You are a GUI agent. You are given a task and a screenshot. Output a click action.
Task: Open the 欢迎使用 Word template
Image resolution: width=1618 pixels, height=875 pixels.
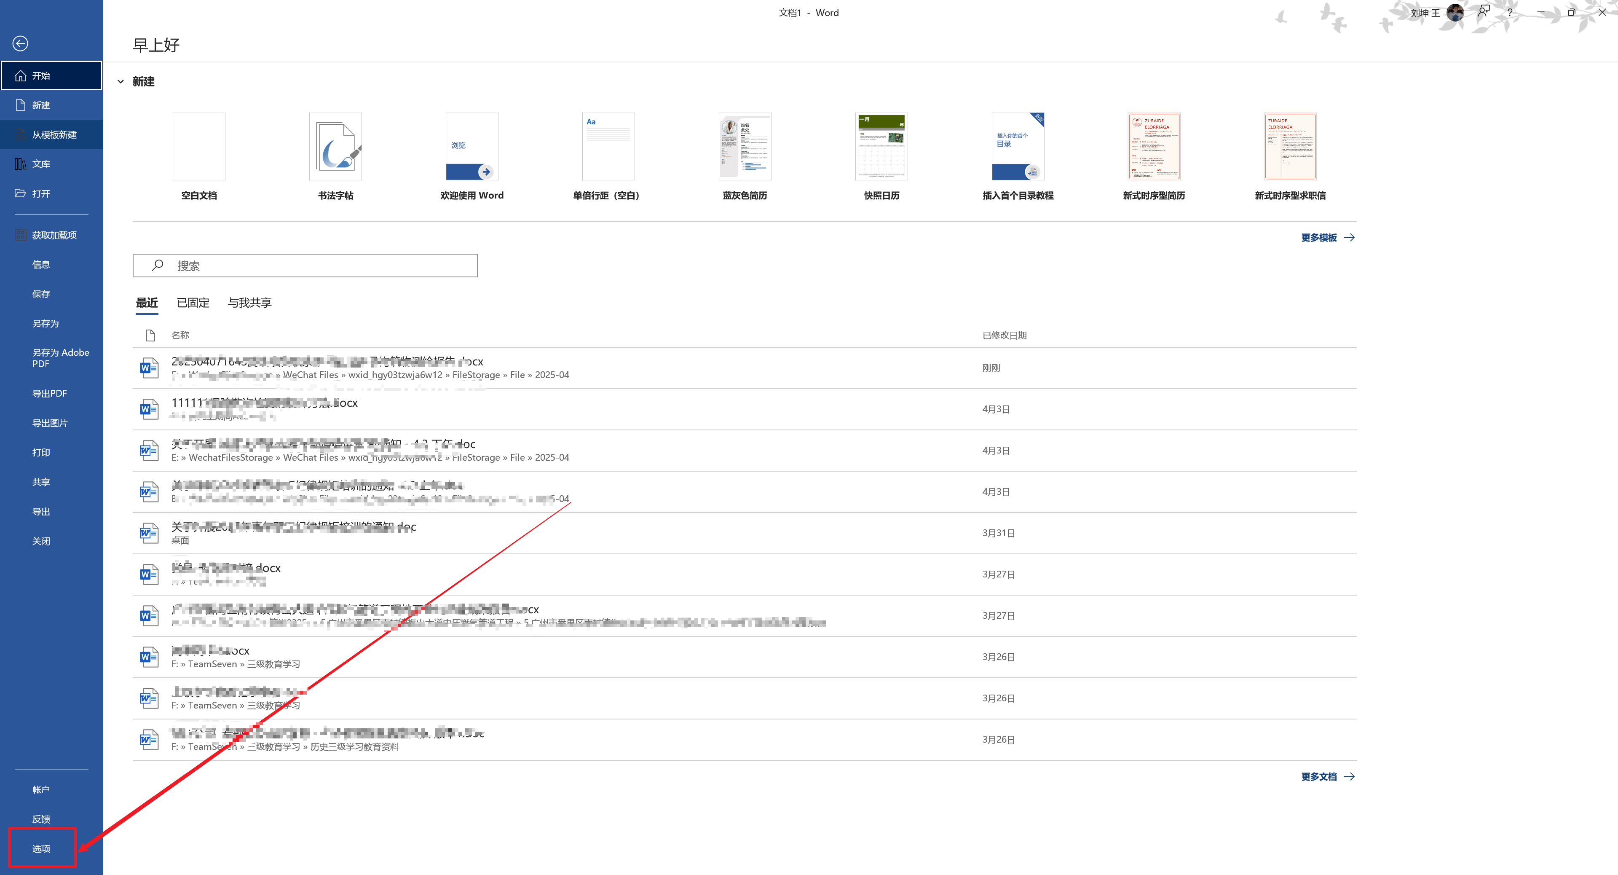(x=472, y=157)
